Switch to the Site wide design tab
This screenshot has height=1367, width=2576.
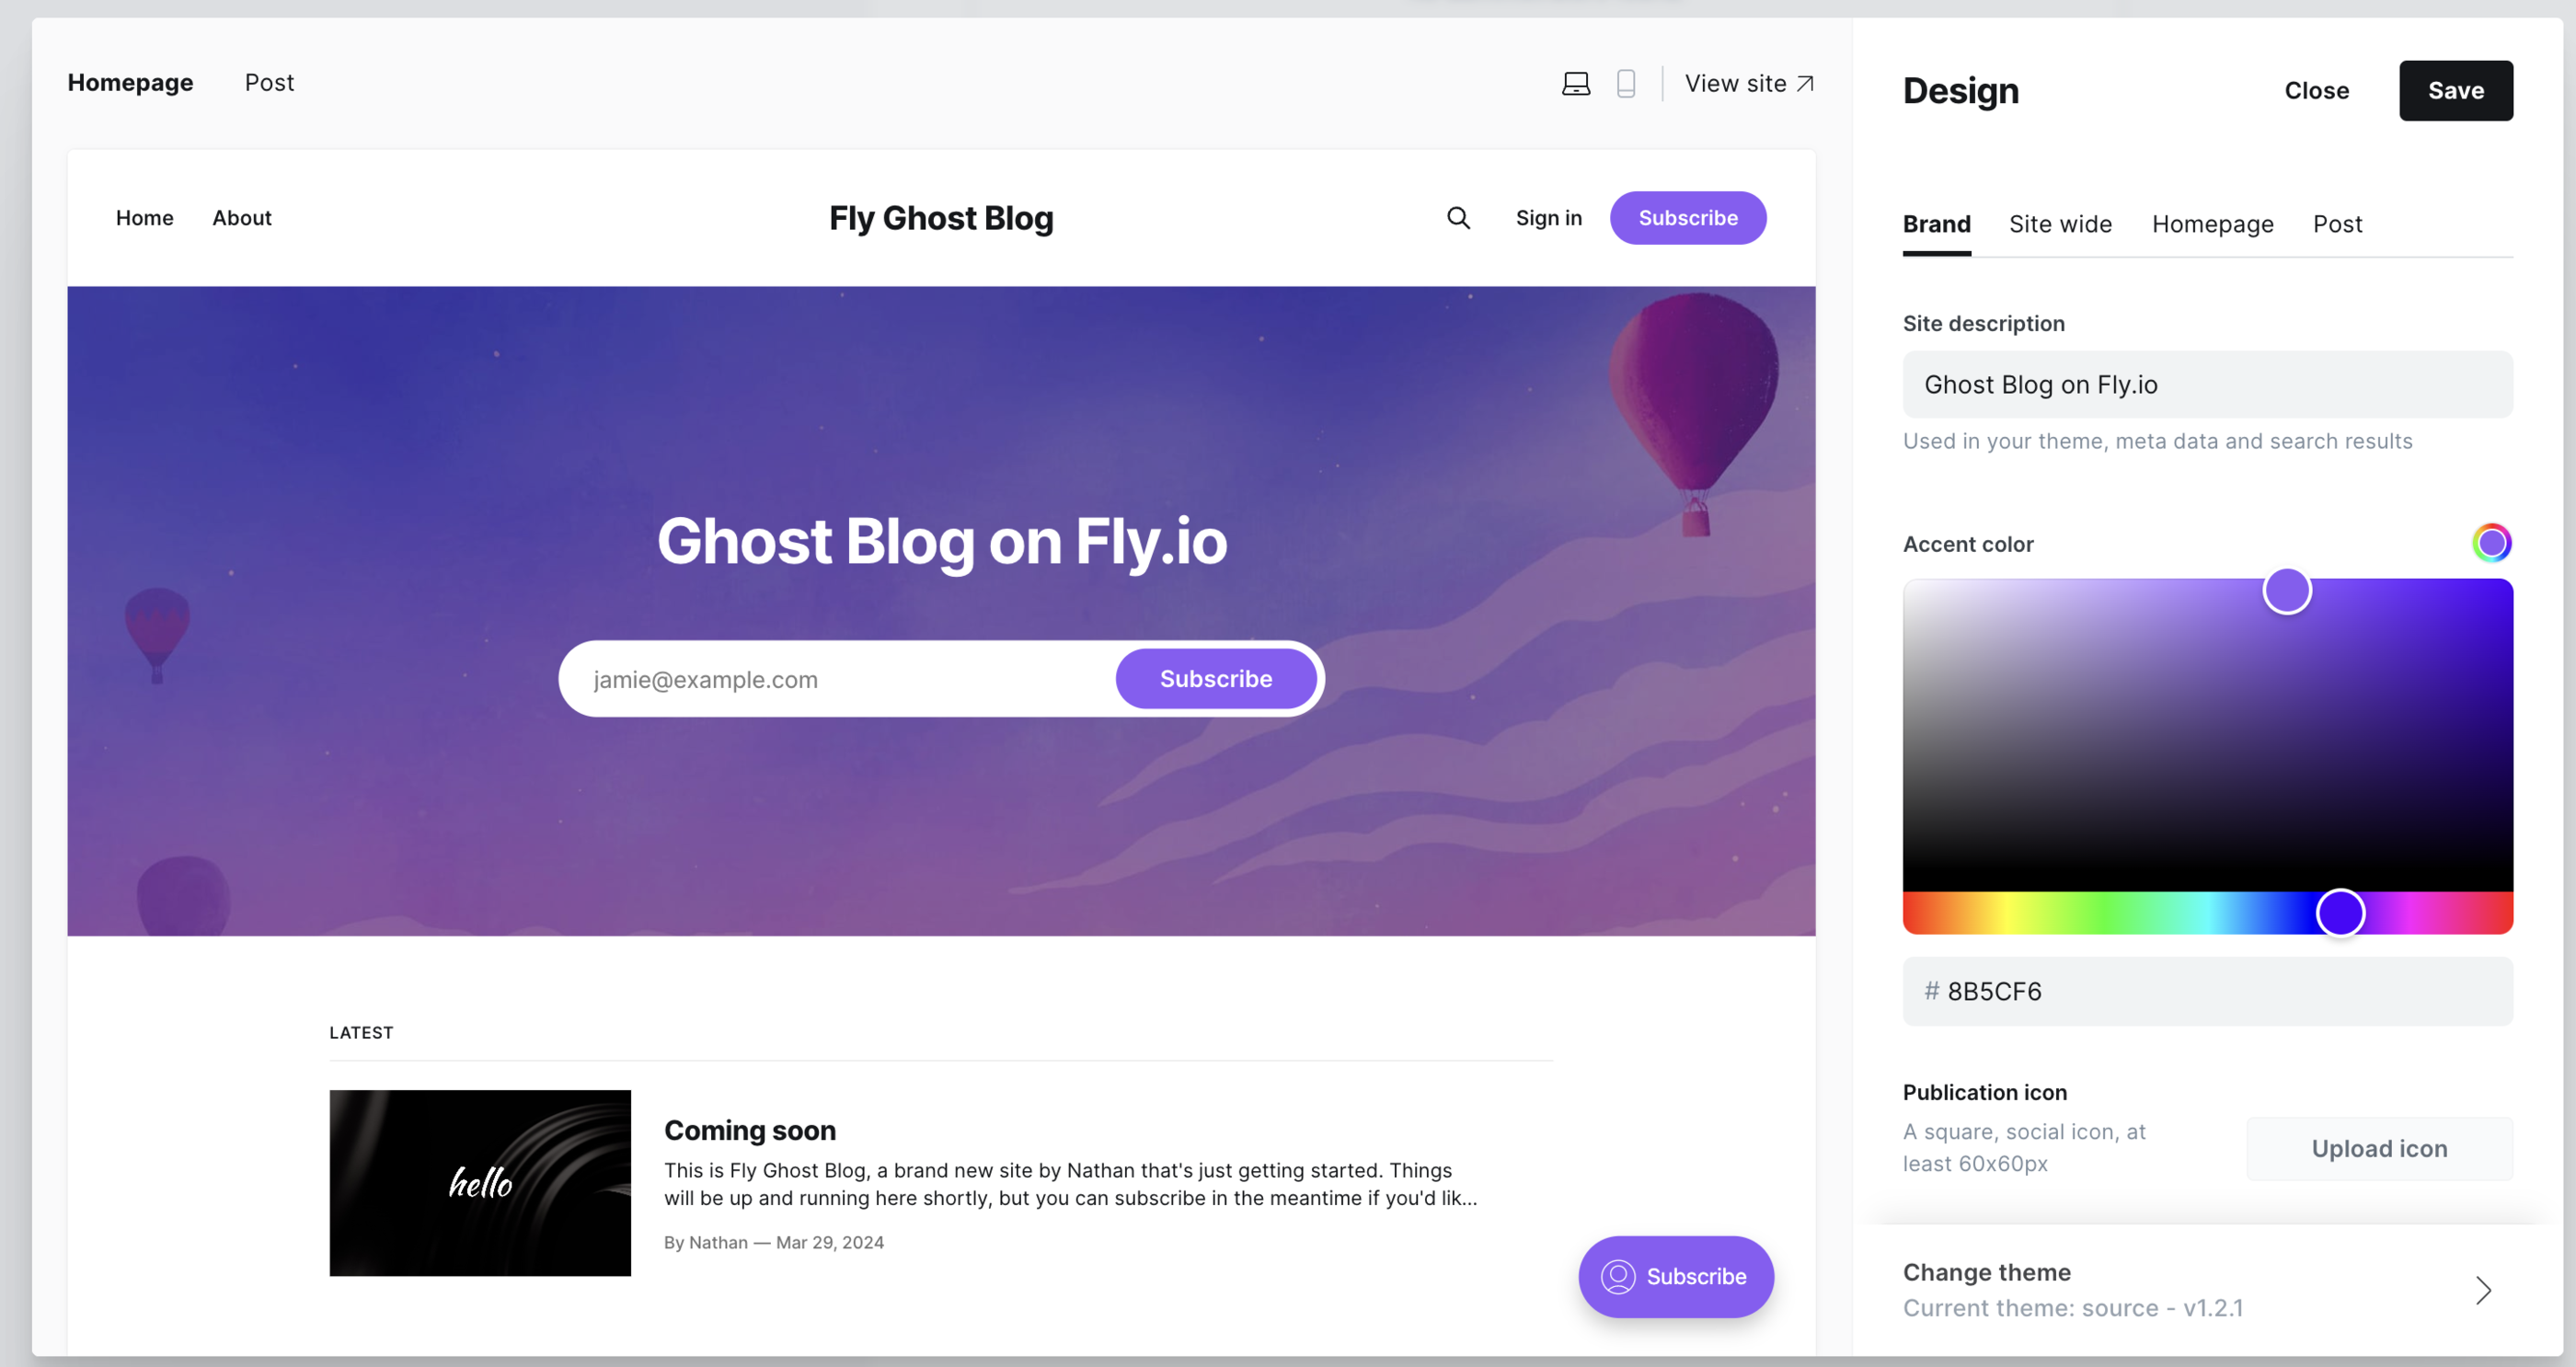(x=2062, y=224)
